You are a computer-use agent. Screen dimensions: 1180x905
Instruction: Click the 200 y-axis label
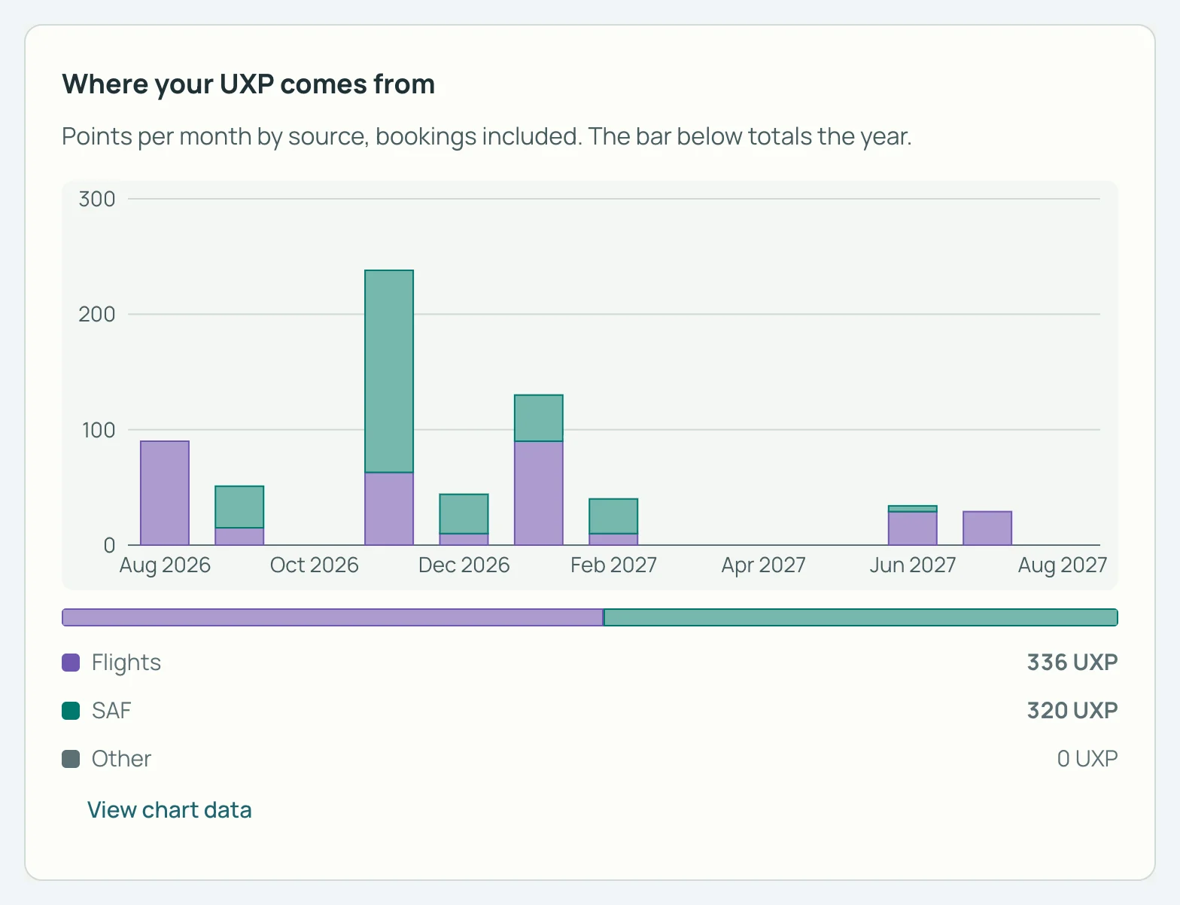coord(97,315)
